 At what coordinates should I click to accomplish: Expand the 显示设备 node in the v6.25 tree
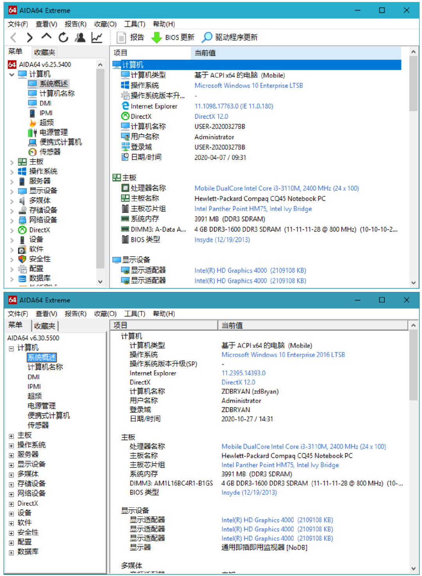click(x=12, y=191)
